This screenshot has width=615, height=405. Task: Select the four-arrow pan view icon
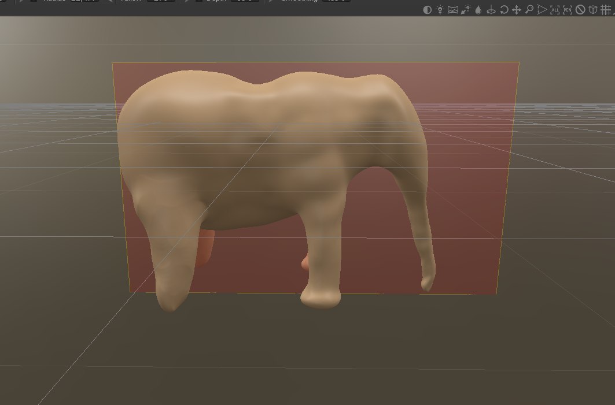pos(517,10)
